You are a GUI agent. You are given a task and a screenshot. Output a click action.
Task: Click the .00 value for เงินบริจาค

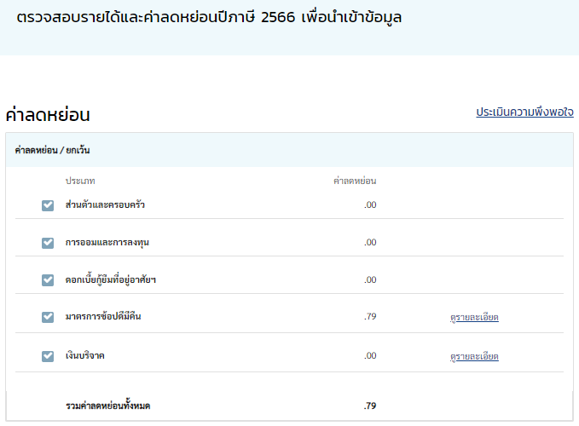[370, 355]
